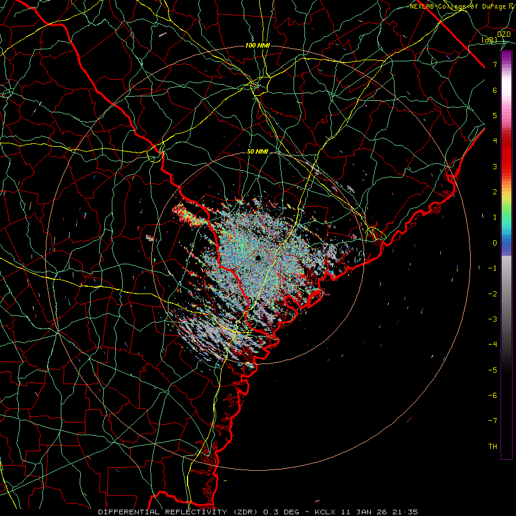Click the '-6' value on the color scale
The height and width of the screenshot is (516, 516).
tap(492, 395)
